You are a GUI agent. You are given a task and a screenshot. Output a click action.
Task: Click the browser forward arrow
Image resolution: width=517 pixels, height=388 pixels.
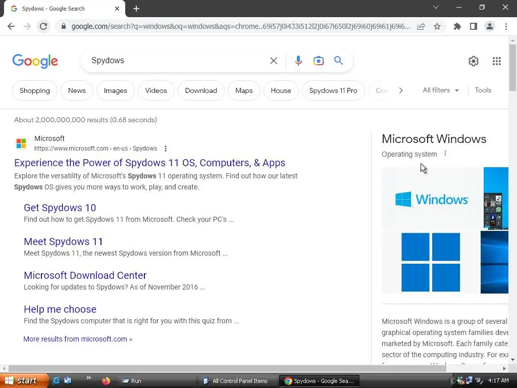27,26
